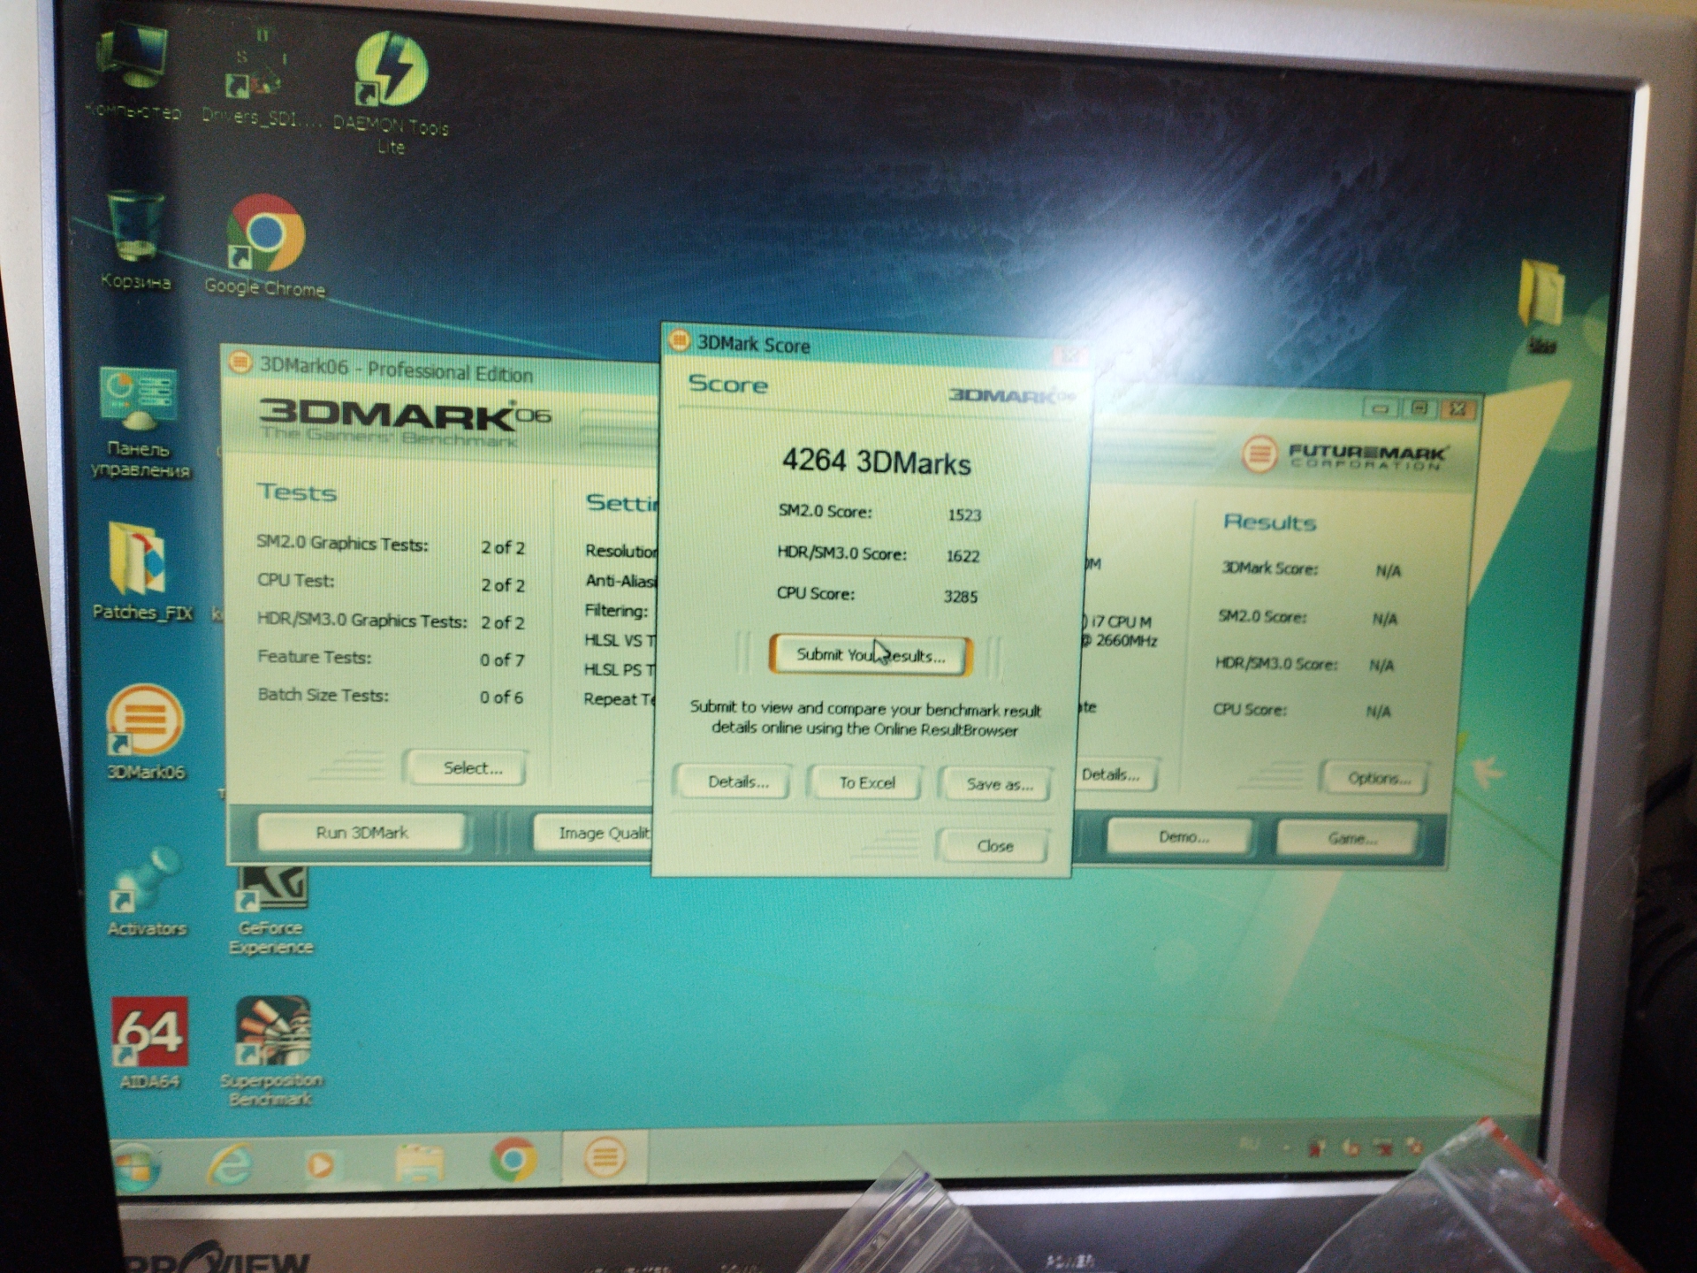Open the Activators shortcut
Viewport: 1697px width, 1273px height.
click(146, 893)
